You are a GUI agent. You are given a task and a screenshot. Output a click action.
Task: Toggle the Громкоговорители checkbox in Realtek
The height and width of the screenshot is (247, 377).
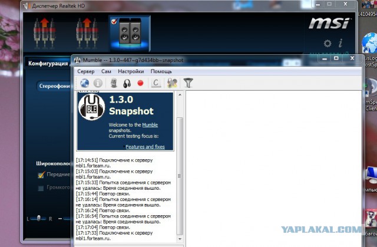[x=41, y=188]
